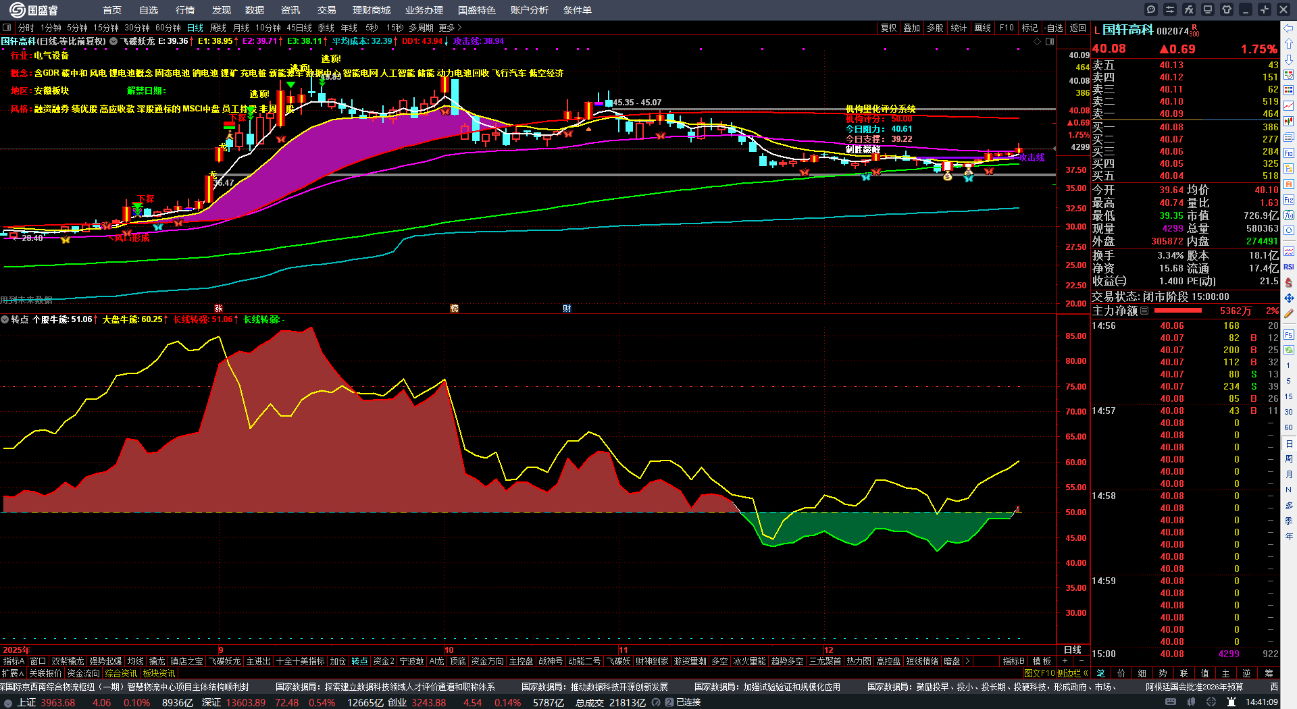Toggle the 侧边栏 sidebar collapse button
This screenshot has height=709, width=1297.
point(1073,673)
